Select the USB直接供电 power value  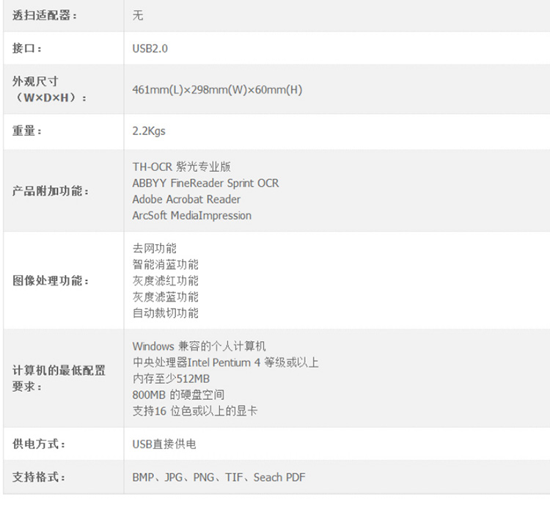coord(164,445)
